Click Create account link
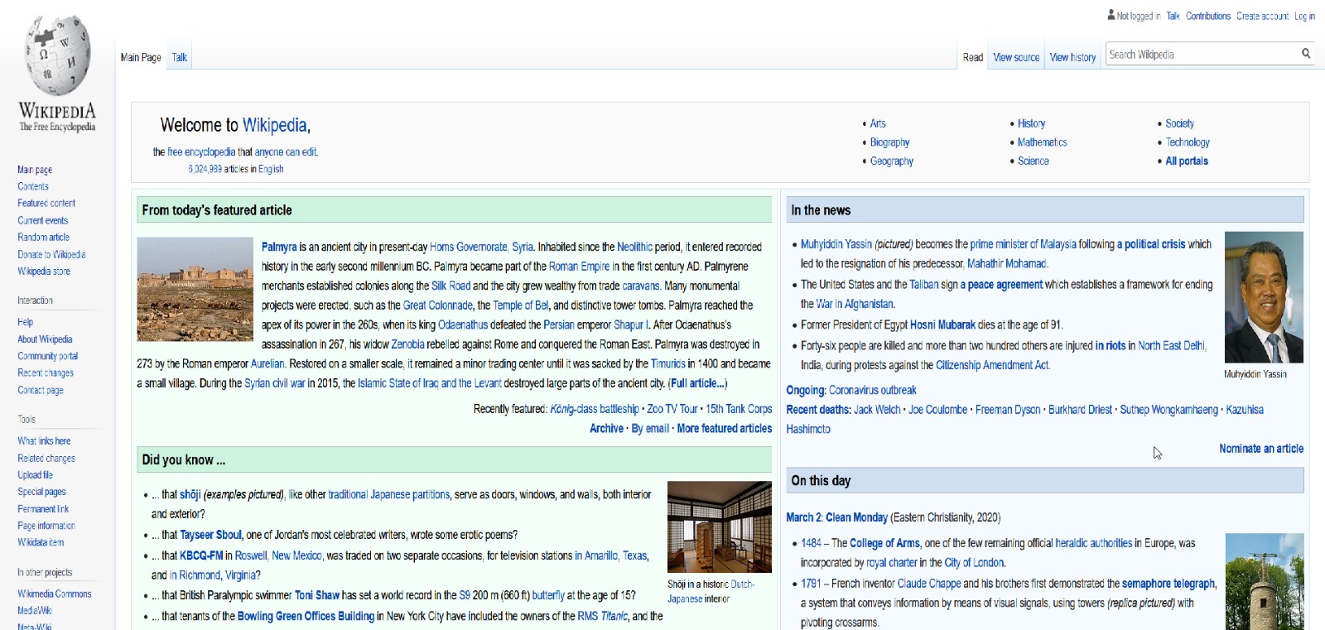This screenshot has height=630, width=1325. tap(1262, 16)
